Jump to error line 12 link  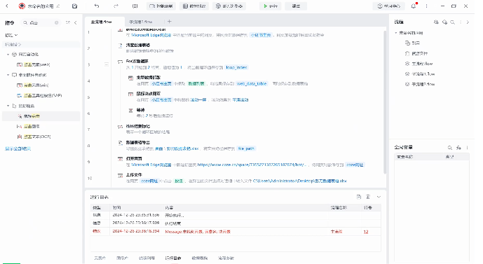(x=366, y=232)
